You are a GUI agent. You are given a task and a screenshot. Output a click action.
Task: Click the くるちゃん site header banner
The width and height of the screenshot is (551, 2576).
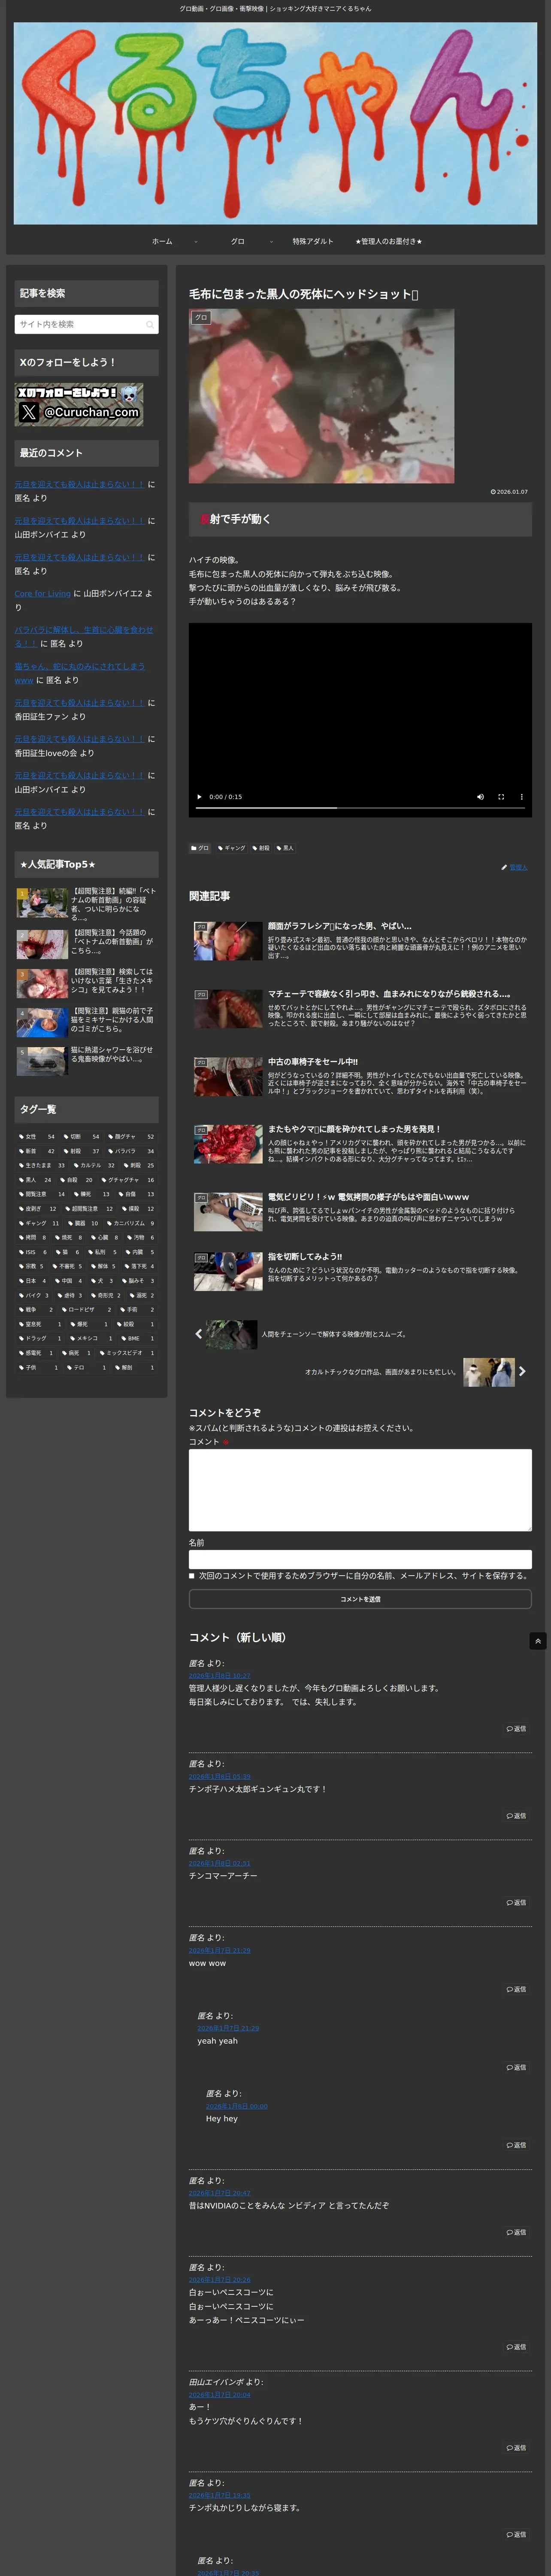pyautogui.click(x=275, y=123)
